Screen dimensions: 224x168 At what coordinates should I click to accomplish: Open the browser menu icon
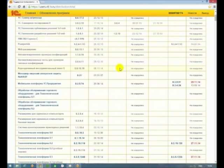(x=213, y=7)
